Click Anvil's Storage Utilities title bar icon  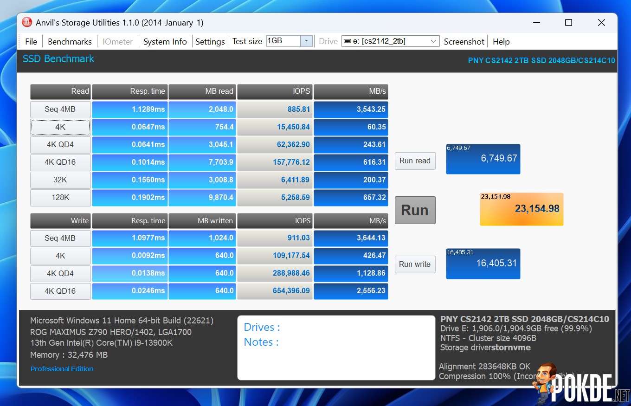click(x=27, y=22)
